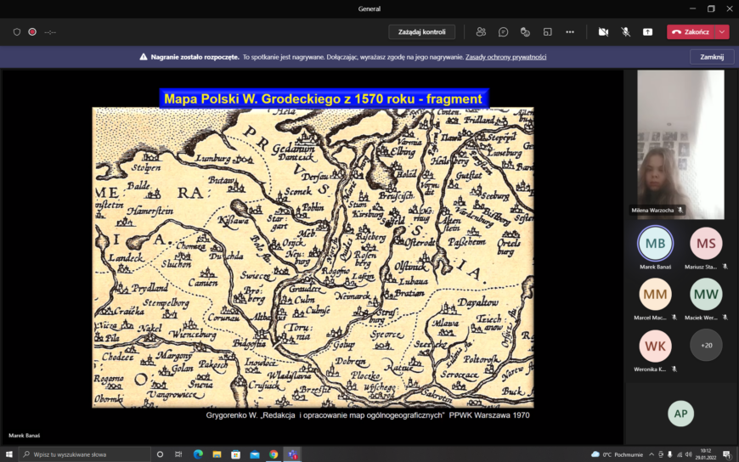Open Cortana circle icon on taskbar
This screenshot has height=462, width=739.
point(160,454)
